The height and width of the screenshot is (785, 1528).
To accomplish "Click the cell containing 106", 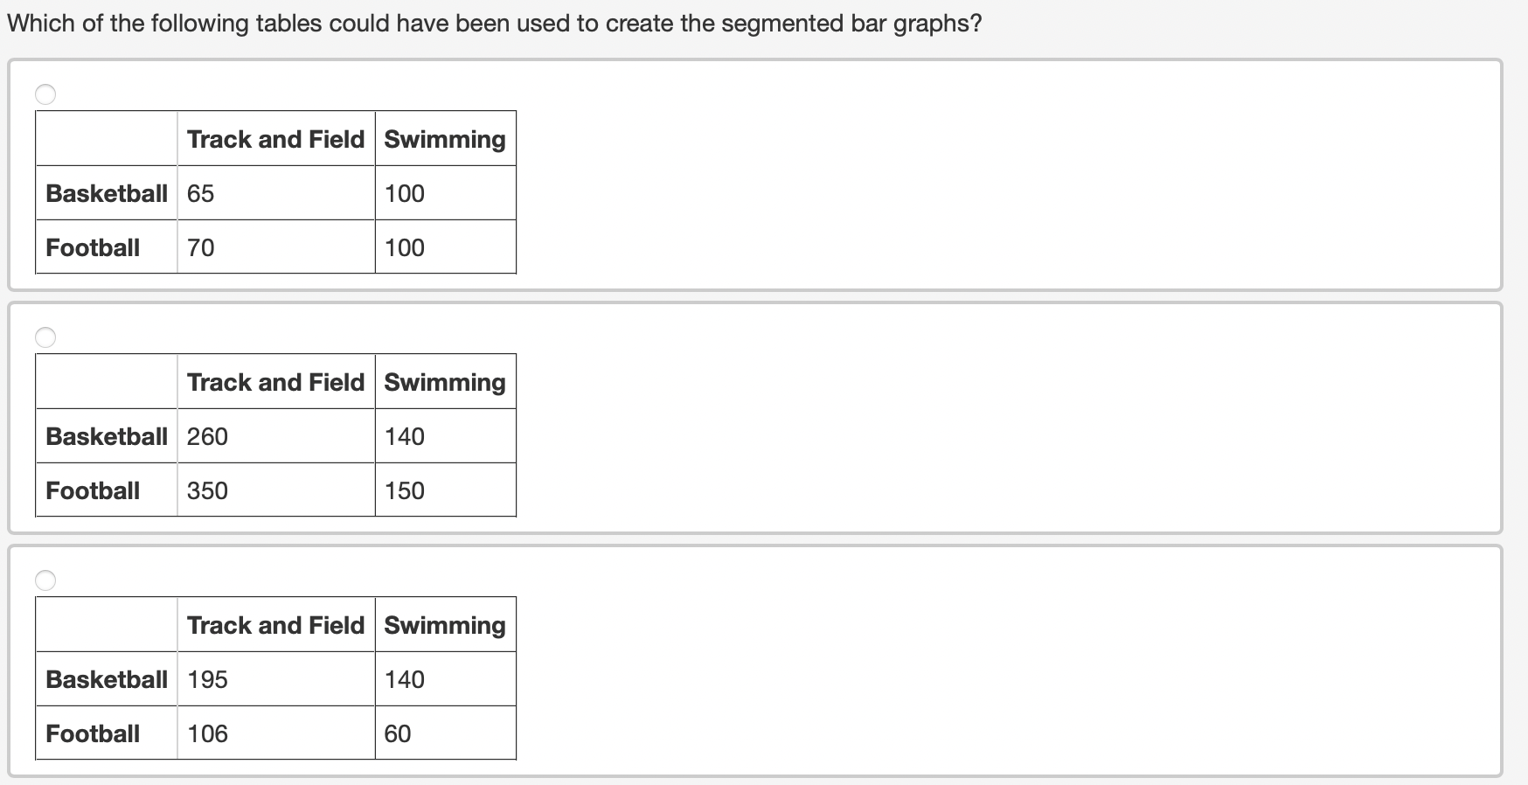I will (x=207, y=733).
